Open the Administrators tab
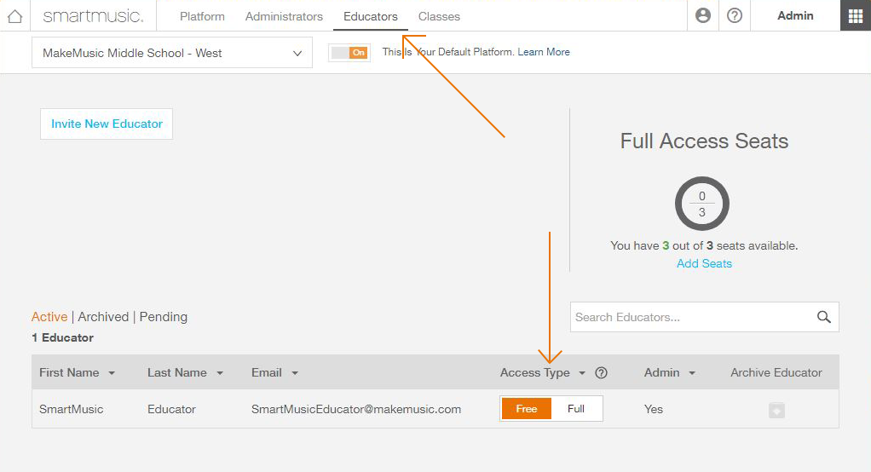This screenshot has height=472, width=871. click(284, 16)
